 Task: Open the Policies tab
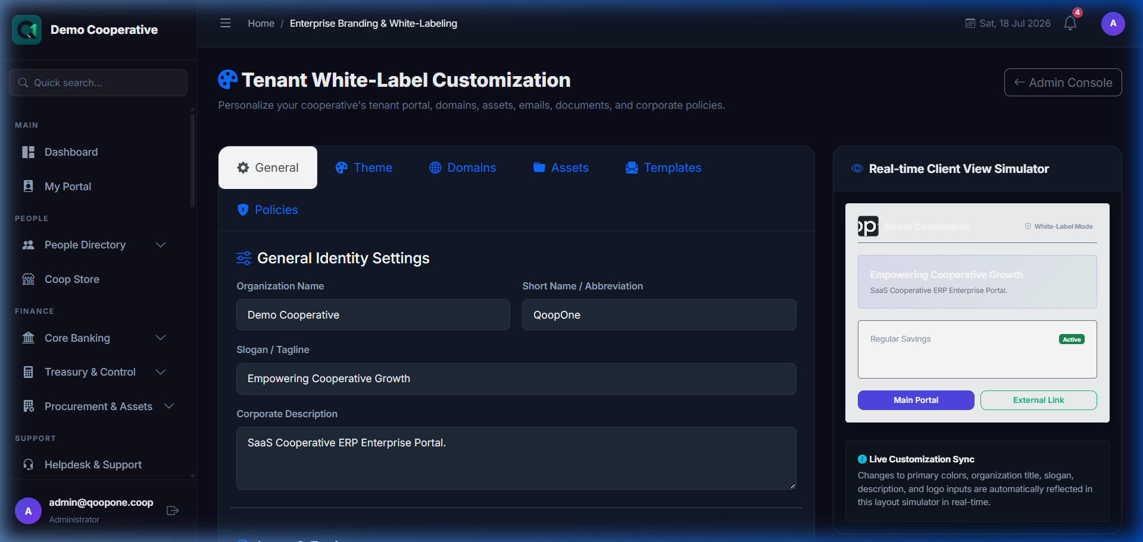point(267,210)
